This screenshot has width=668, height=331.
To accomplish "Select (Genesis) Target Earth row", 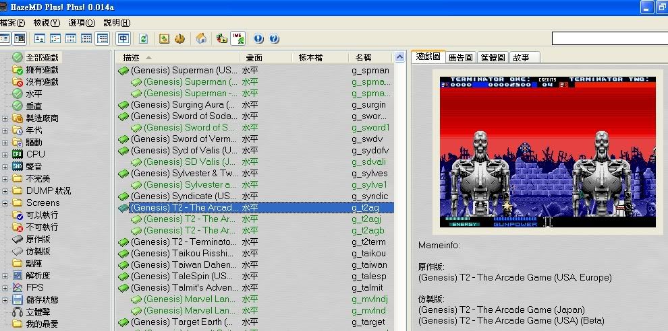I will pyautogui.click(x=254, y=322).
